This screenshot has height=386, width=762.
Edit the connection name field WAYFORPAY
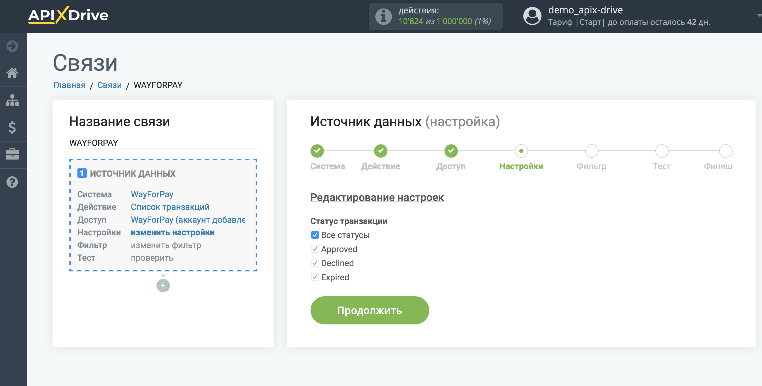click(x=163, y=143)
